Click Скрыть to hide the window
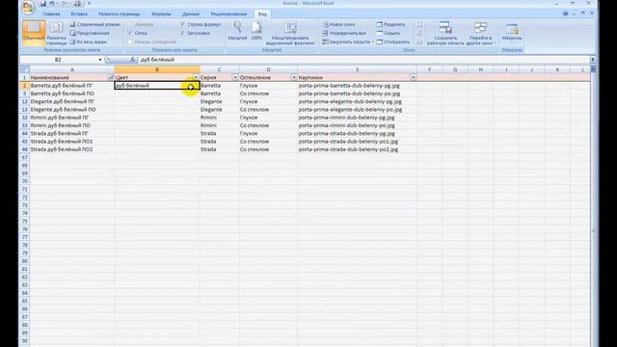This screenshot has width=617, height=347. (x=389, y=33)
